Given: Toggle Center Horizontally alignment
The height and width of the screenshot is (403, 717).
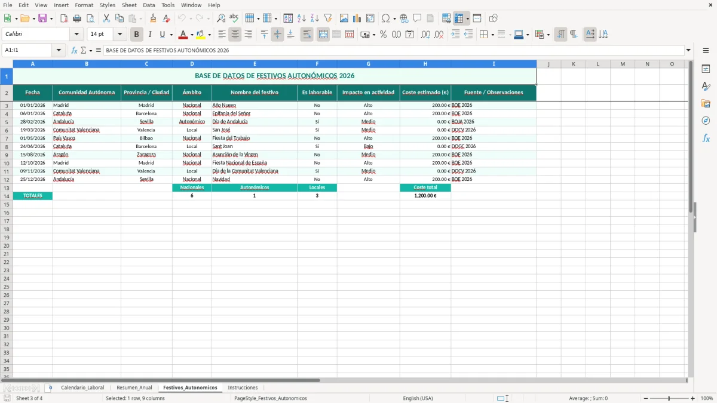Looking at the screenshot, I should tap(235, 35).
